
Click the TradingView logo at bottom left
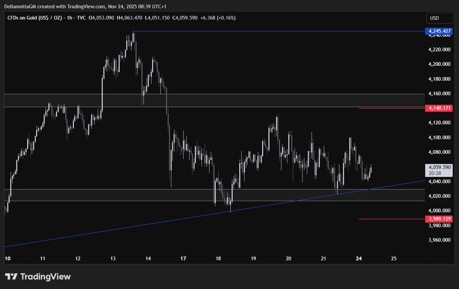pyautogui.click(x=38, y=277)
